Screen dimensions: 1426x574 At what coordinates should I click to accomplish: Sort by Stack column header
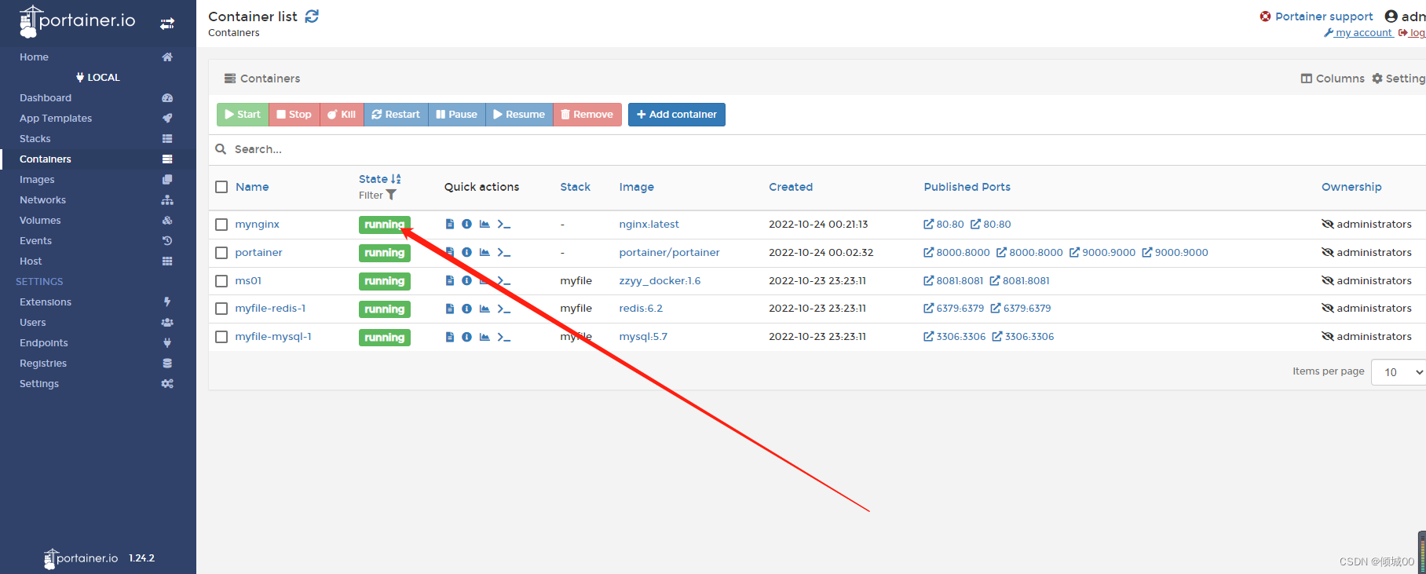(x=576, y=187)
